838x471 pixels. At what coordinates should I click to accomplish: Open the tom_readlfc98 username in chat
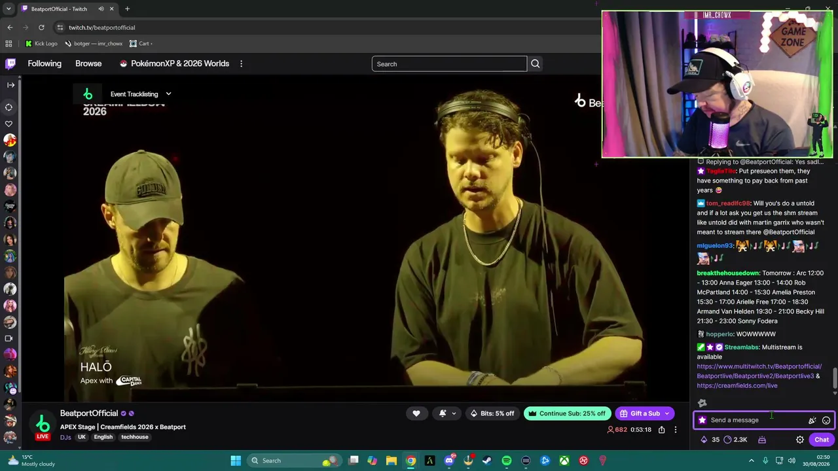click(728, 203)
